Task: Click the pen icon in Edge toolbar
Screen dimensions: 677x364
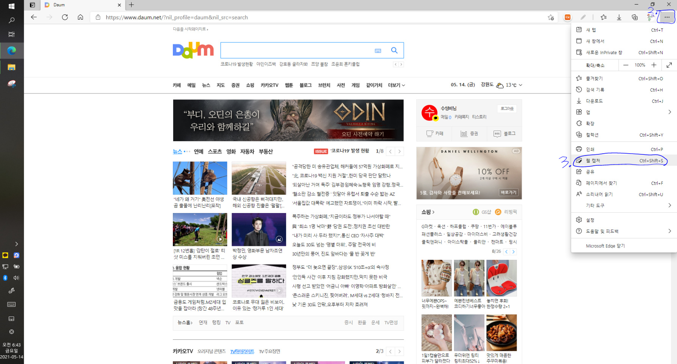Action: click(x=583, y=17)
